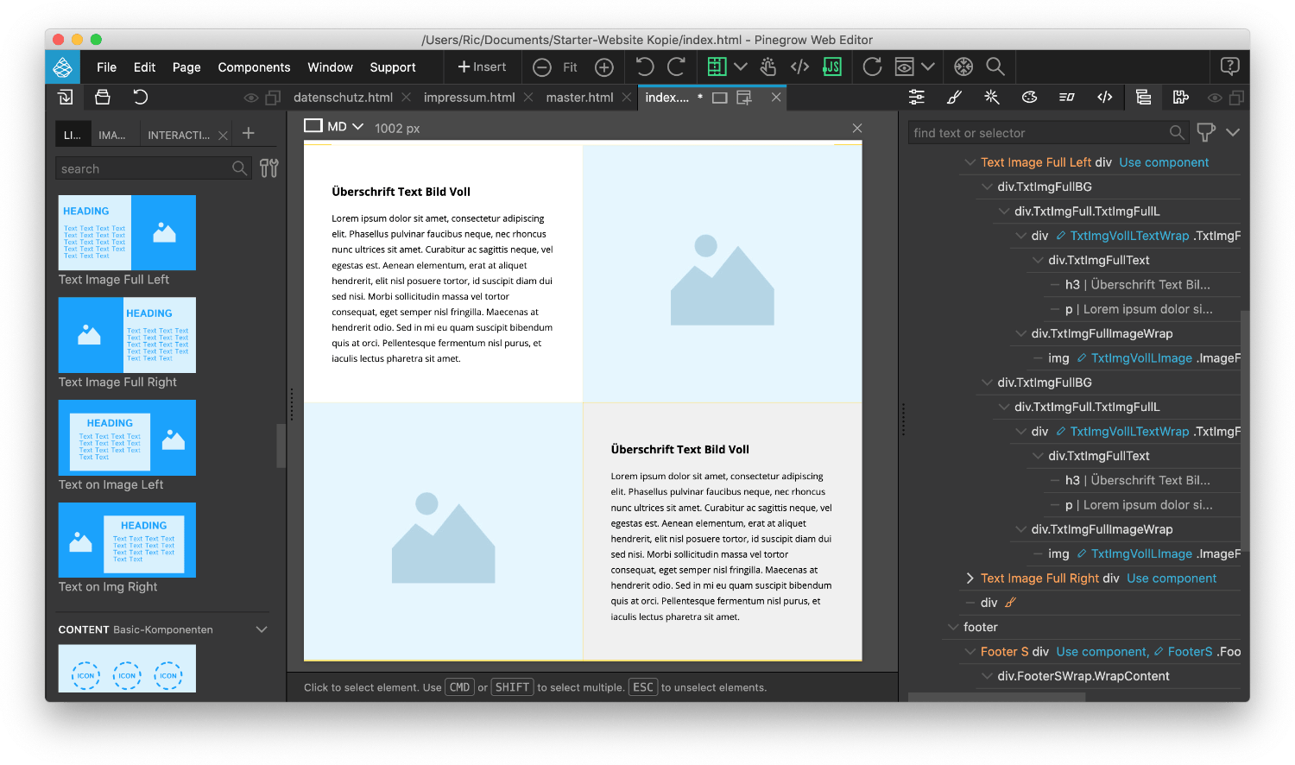Switch to datenschutz.html tab
1295x765 pixels.
[x=343, y=98]
